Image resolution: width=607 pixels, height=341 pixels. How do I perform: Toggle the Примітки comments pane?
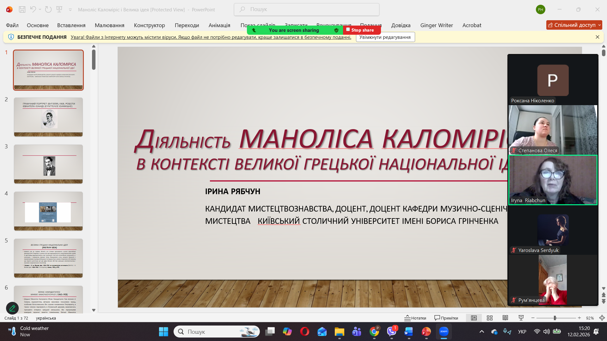point(446,318)
